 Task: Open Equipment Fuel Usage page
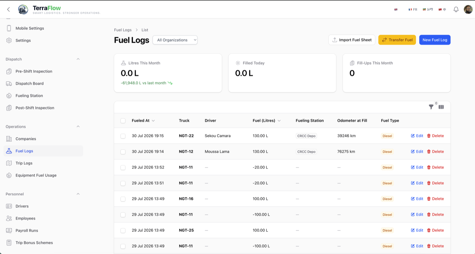click(x=43, y=175)
